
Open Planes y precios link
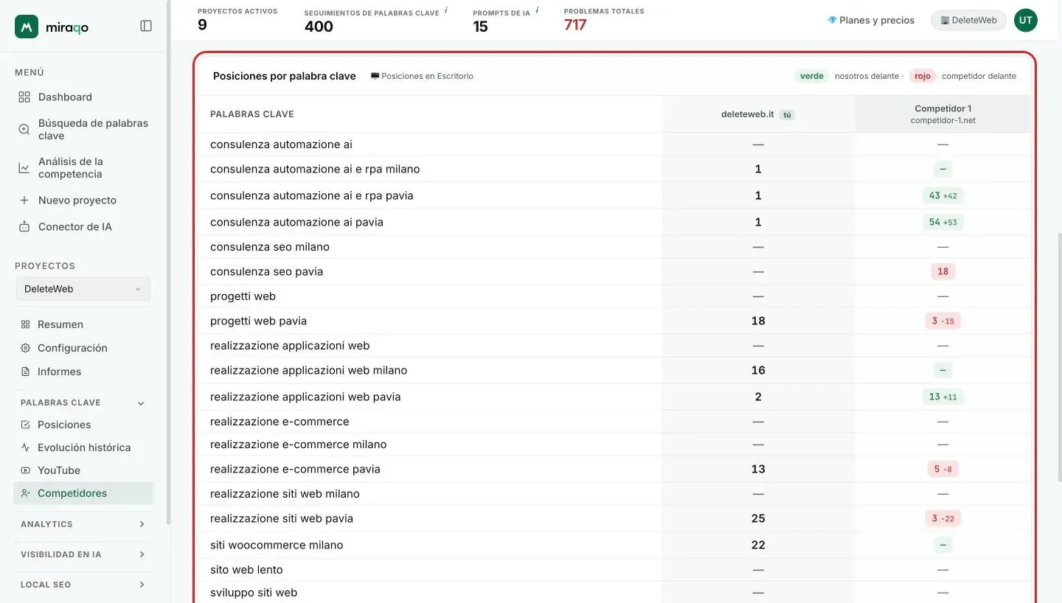point(871,21)
